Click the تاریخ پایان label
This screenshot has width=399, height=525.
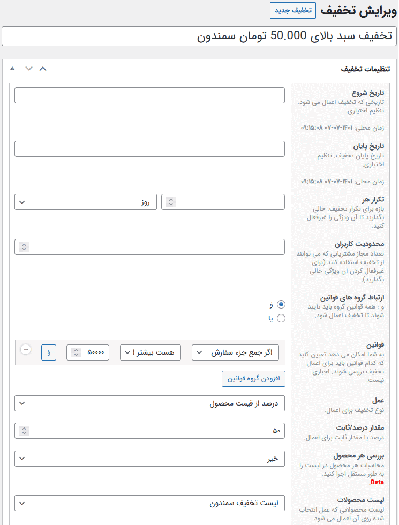368,146
